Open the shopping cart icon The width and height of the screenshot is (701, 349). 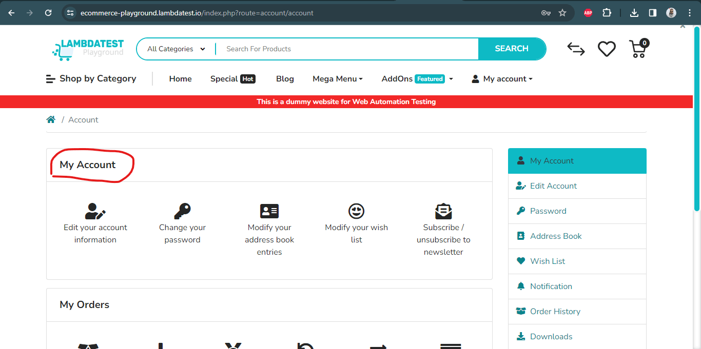[x=638, y=49]
